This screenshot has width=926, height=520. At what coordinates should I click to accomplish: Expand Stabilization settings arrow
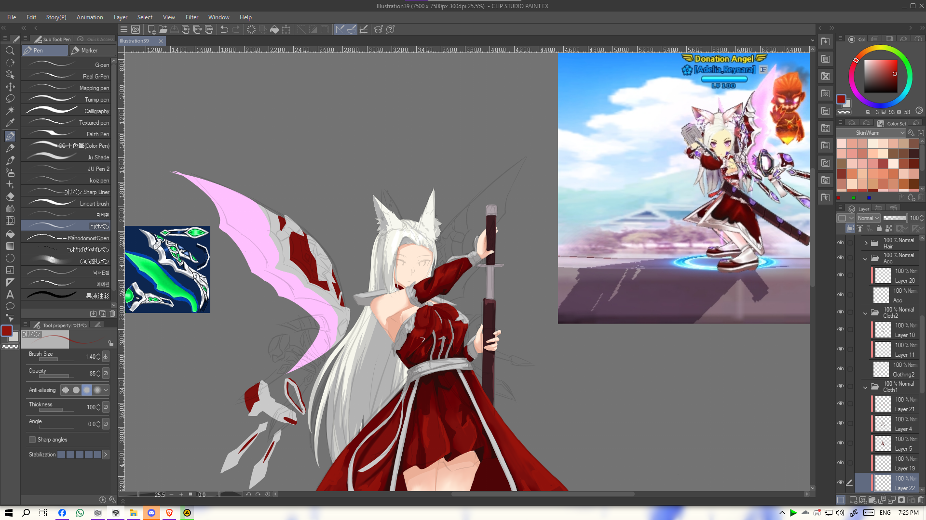click(x=106, y=455)
